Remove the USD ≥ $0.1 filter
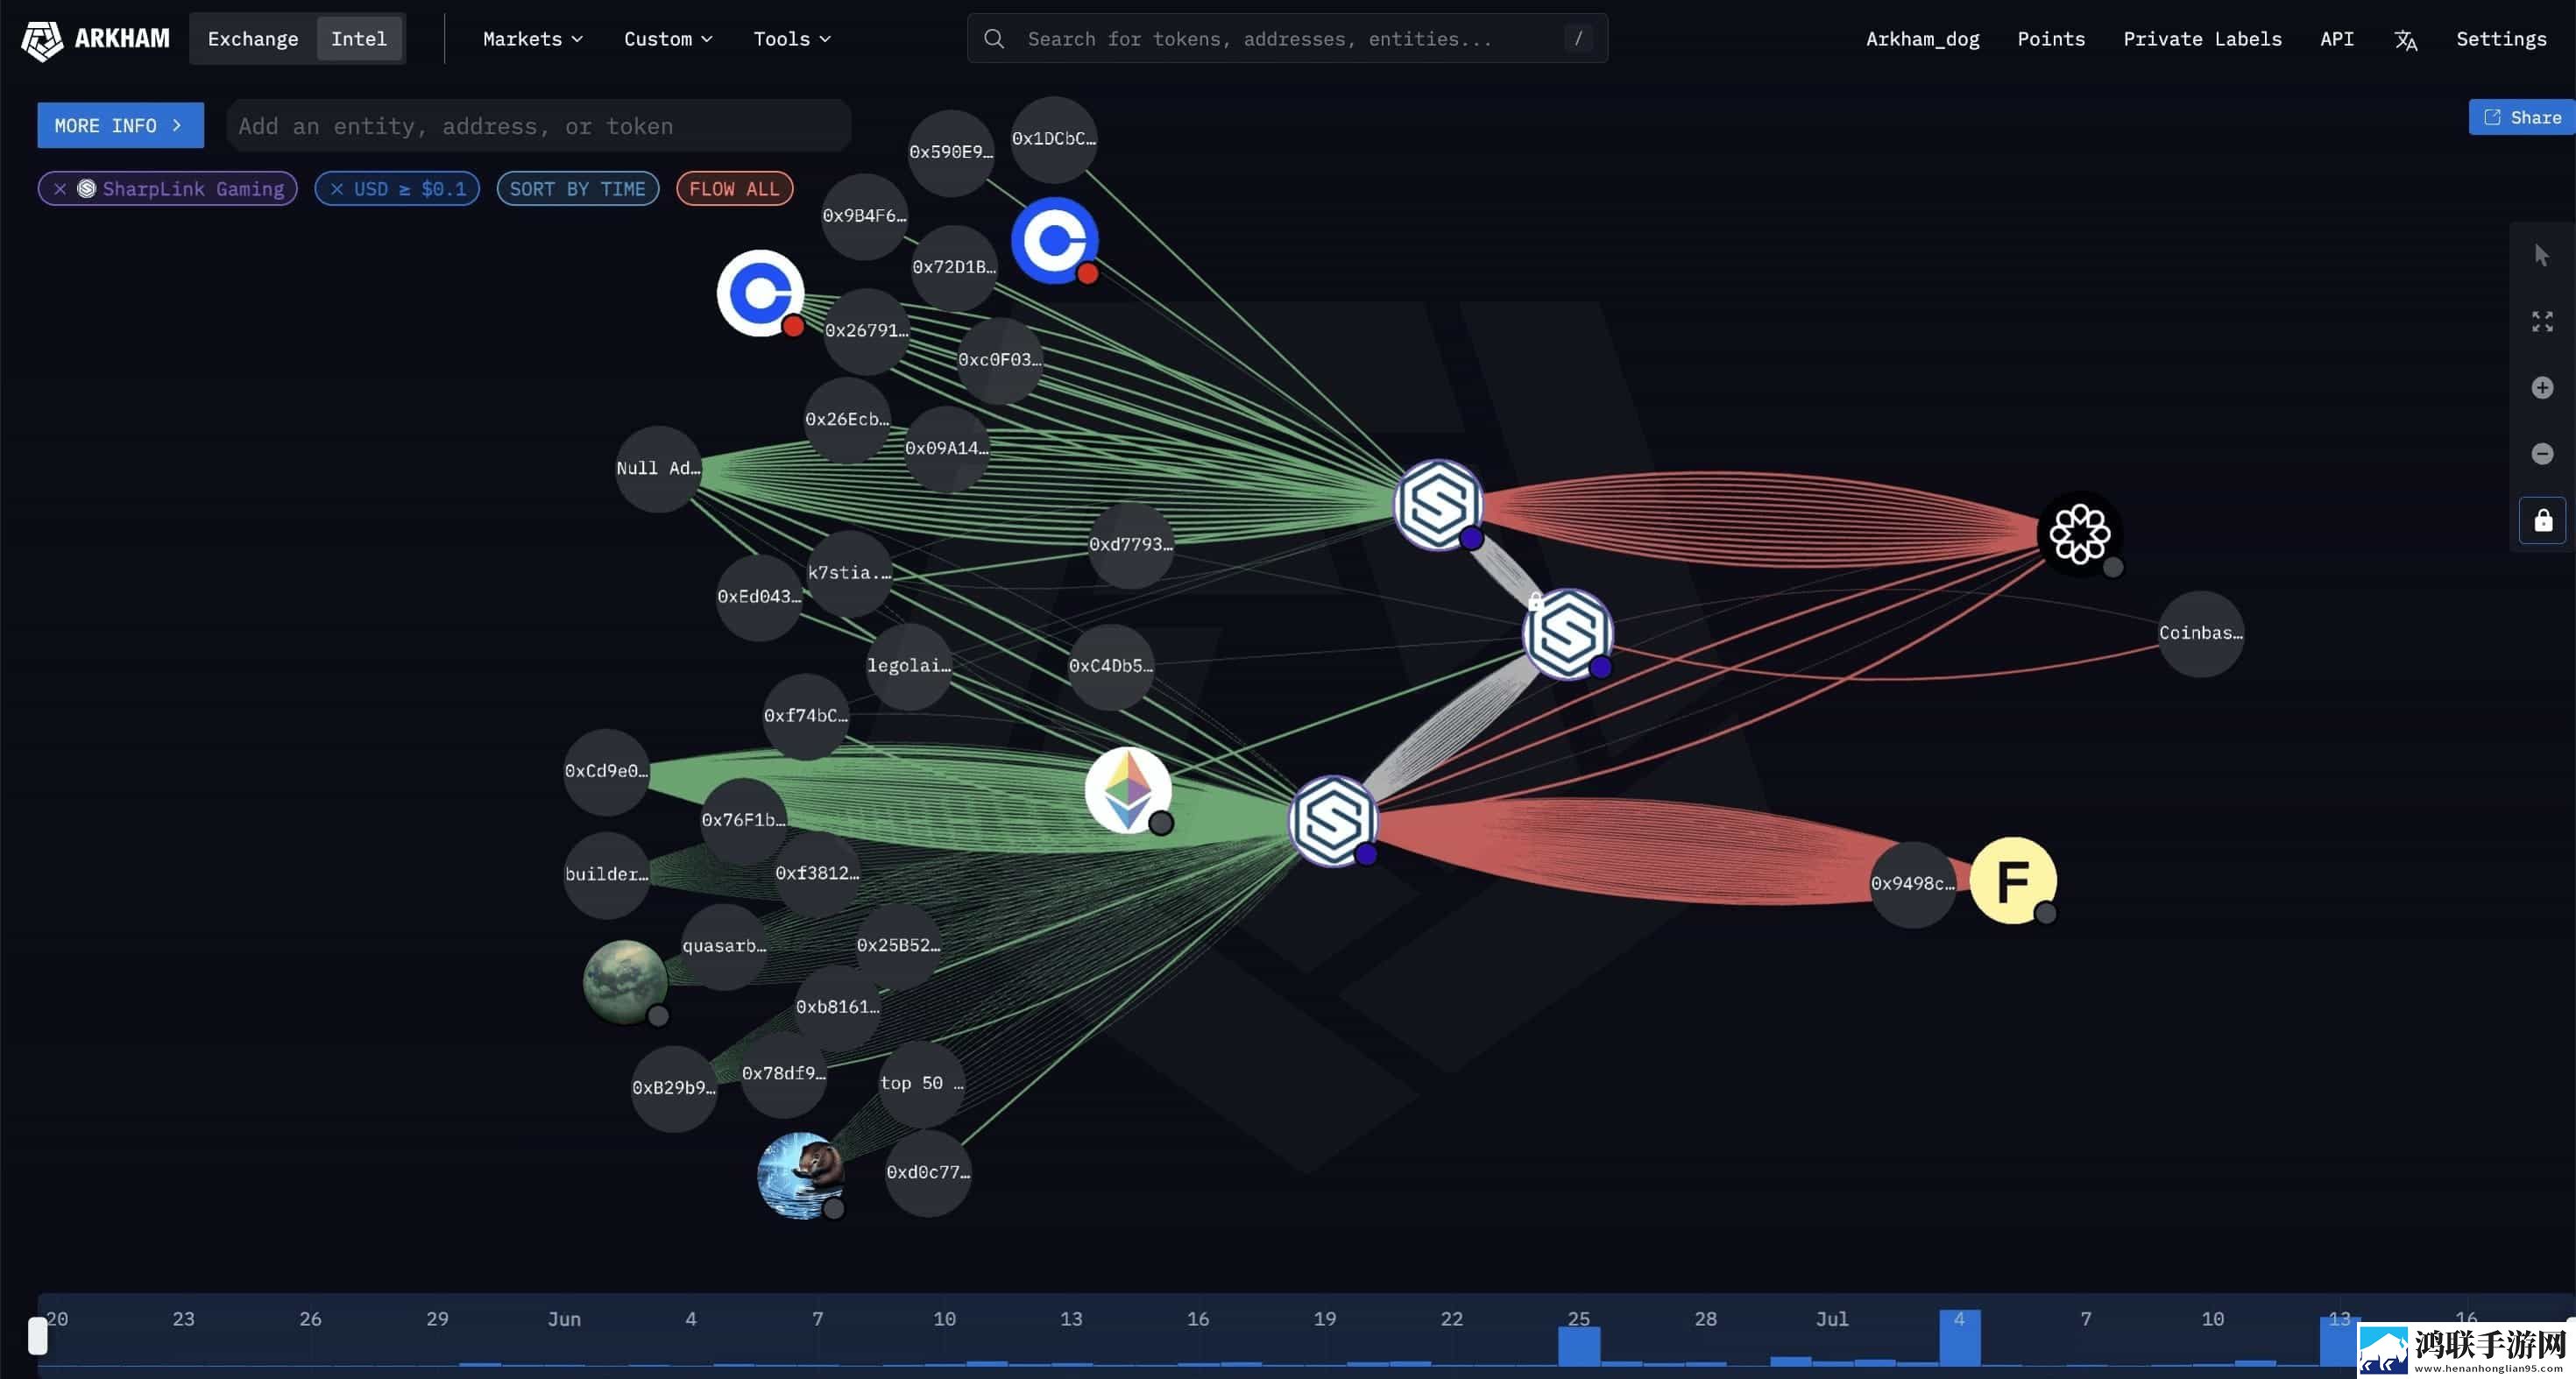This screenshot has height=1379, width=2576. click(337, 189)
